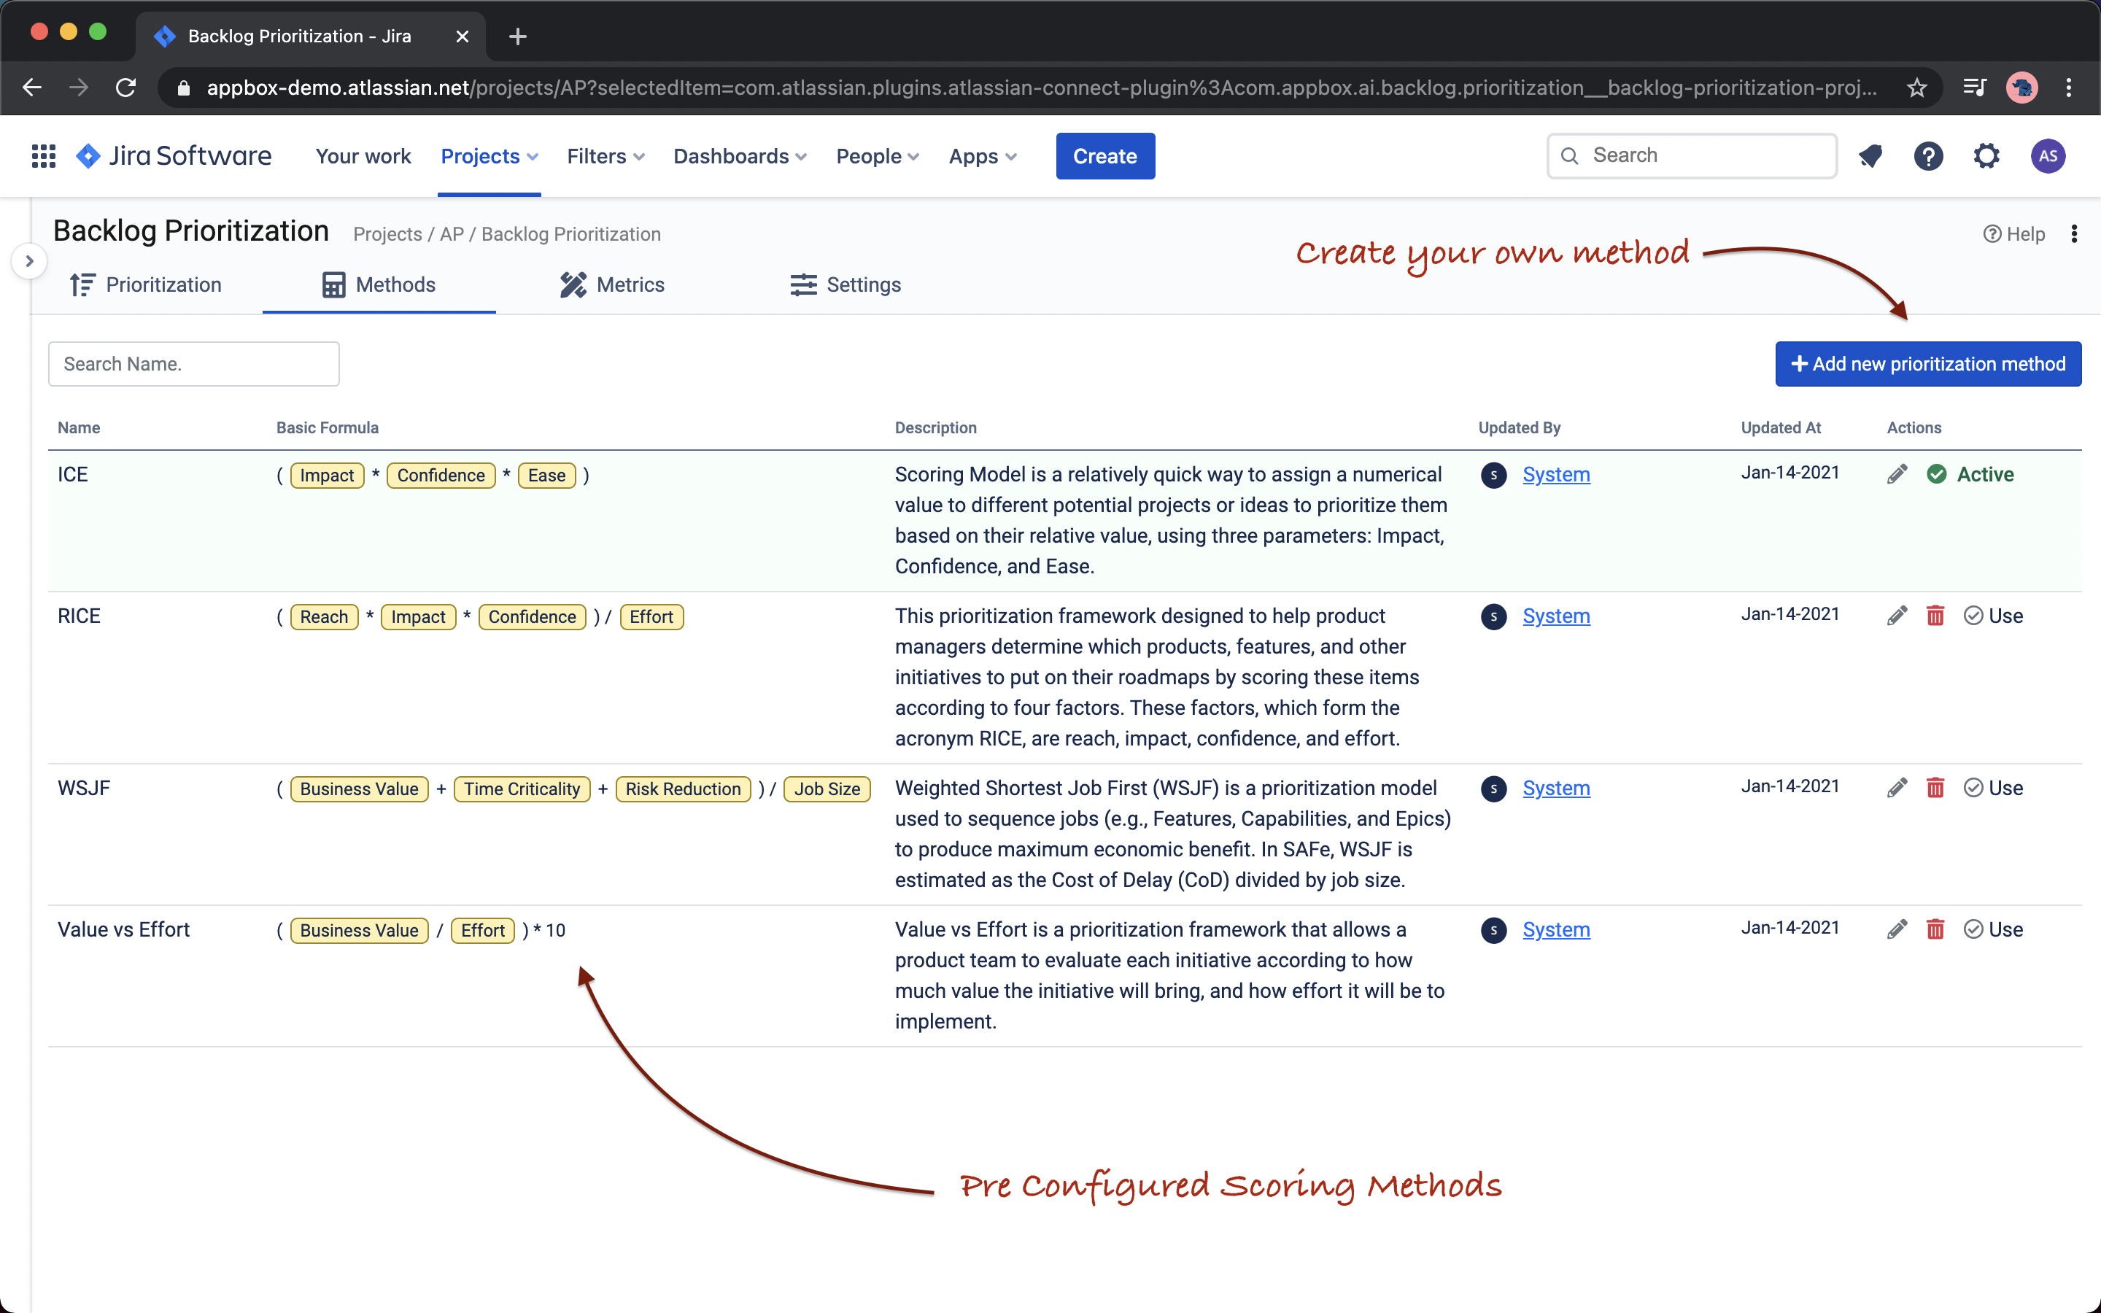2101x1313 pixels.
Task: Click the Ease tag in ICE formula
Action: 546,475
